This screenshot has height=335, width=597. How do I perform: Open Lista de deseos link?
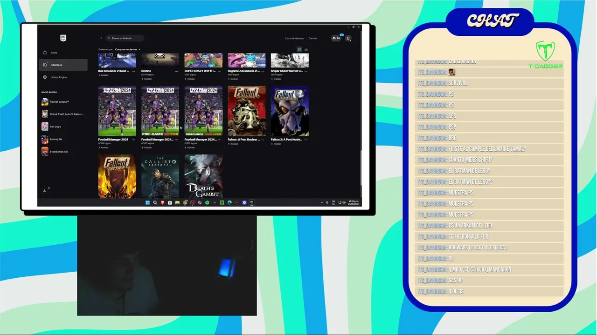[294, 38]
